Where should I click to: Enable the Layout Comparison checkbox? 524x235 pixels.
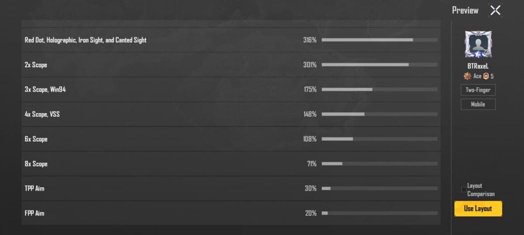point(464,190)
